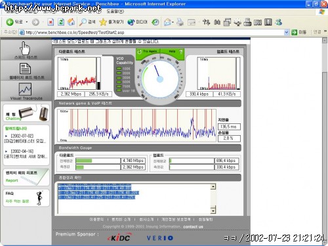
Task: Click the Print toolbar icon
Action: [180, 22]
